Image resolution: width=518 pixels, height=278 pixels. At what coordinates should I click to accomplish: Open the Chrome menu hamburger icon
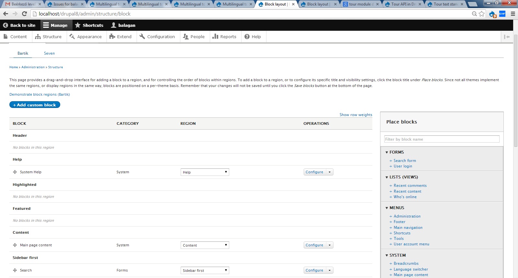pyautogui.click(x=513, y=14)
